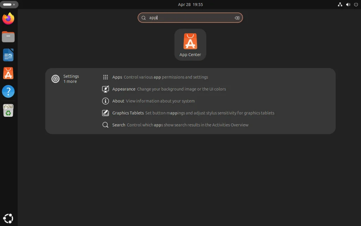
Task: Show applications via the Ubuntu logo button
Action: click(x=8, y=218)
